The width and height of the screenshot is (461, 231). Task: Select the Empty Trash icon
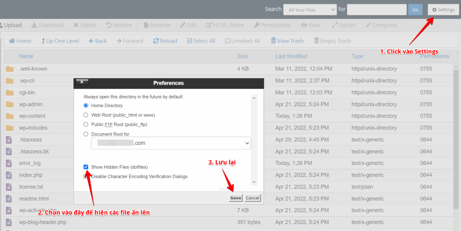coord(317,41)
